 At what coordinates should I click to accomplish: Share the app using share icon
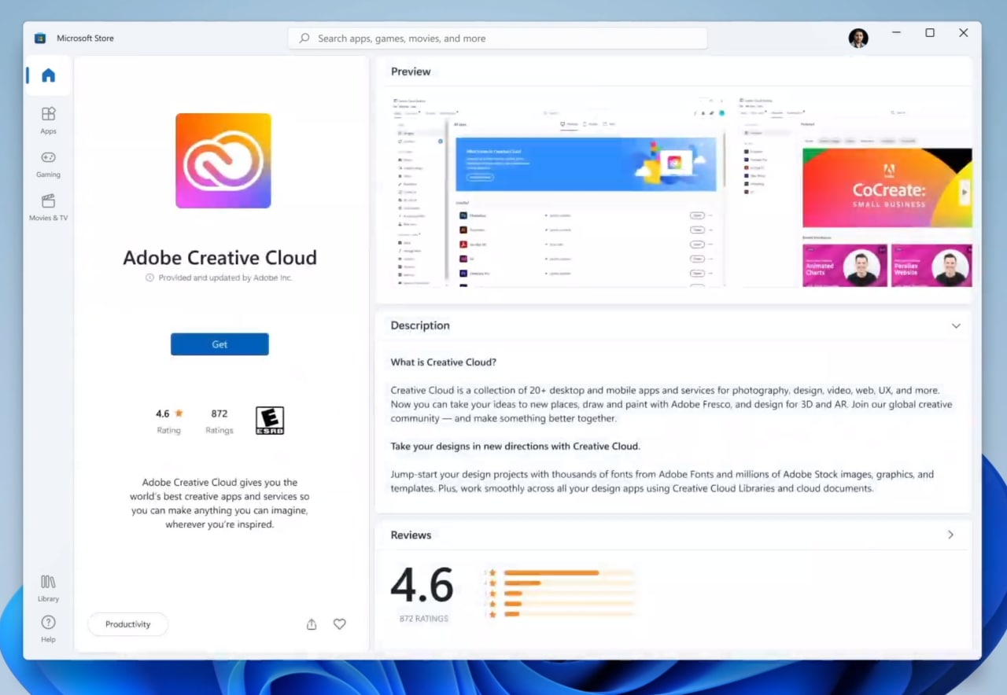click(x=312, y=624)
